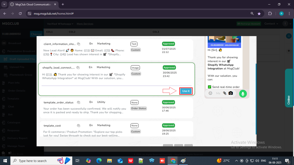Expand the Contact dropdown
Viewport: 294px width, 165px height.
point(271,23)
